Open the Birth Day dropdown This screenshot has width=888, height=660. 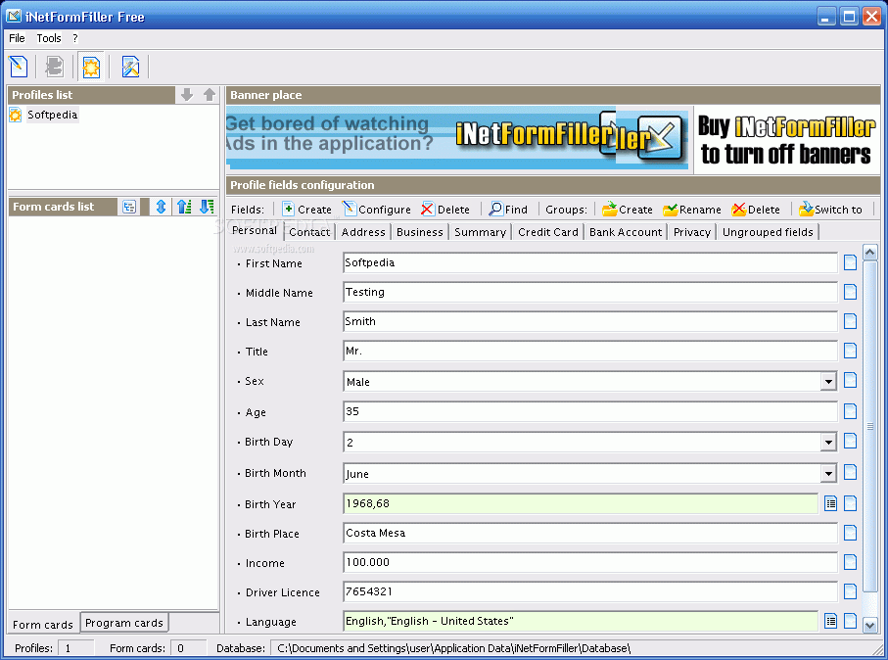click(828, 442)
